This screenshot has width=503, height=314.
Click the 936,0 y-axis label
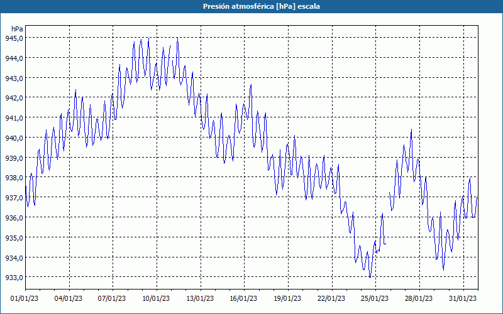click(14, 218)
